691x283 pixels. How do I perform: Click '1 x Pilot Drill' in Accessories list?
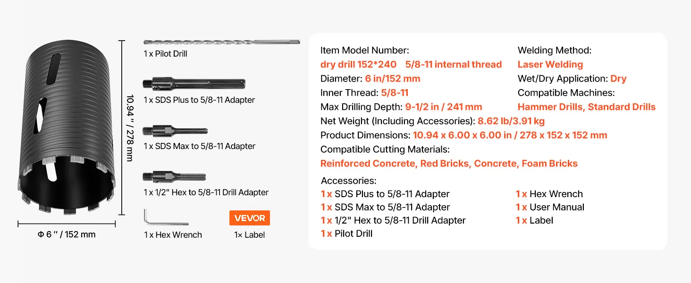click(x=346, y=233)
